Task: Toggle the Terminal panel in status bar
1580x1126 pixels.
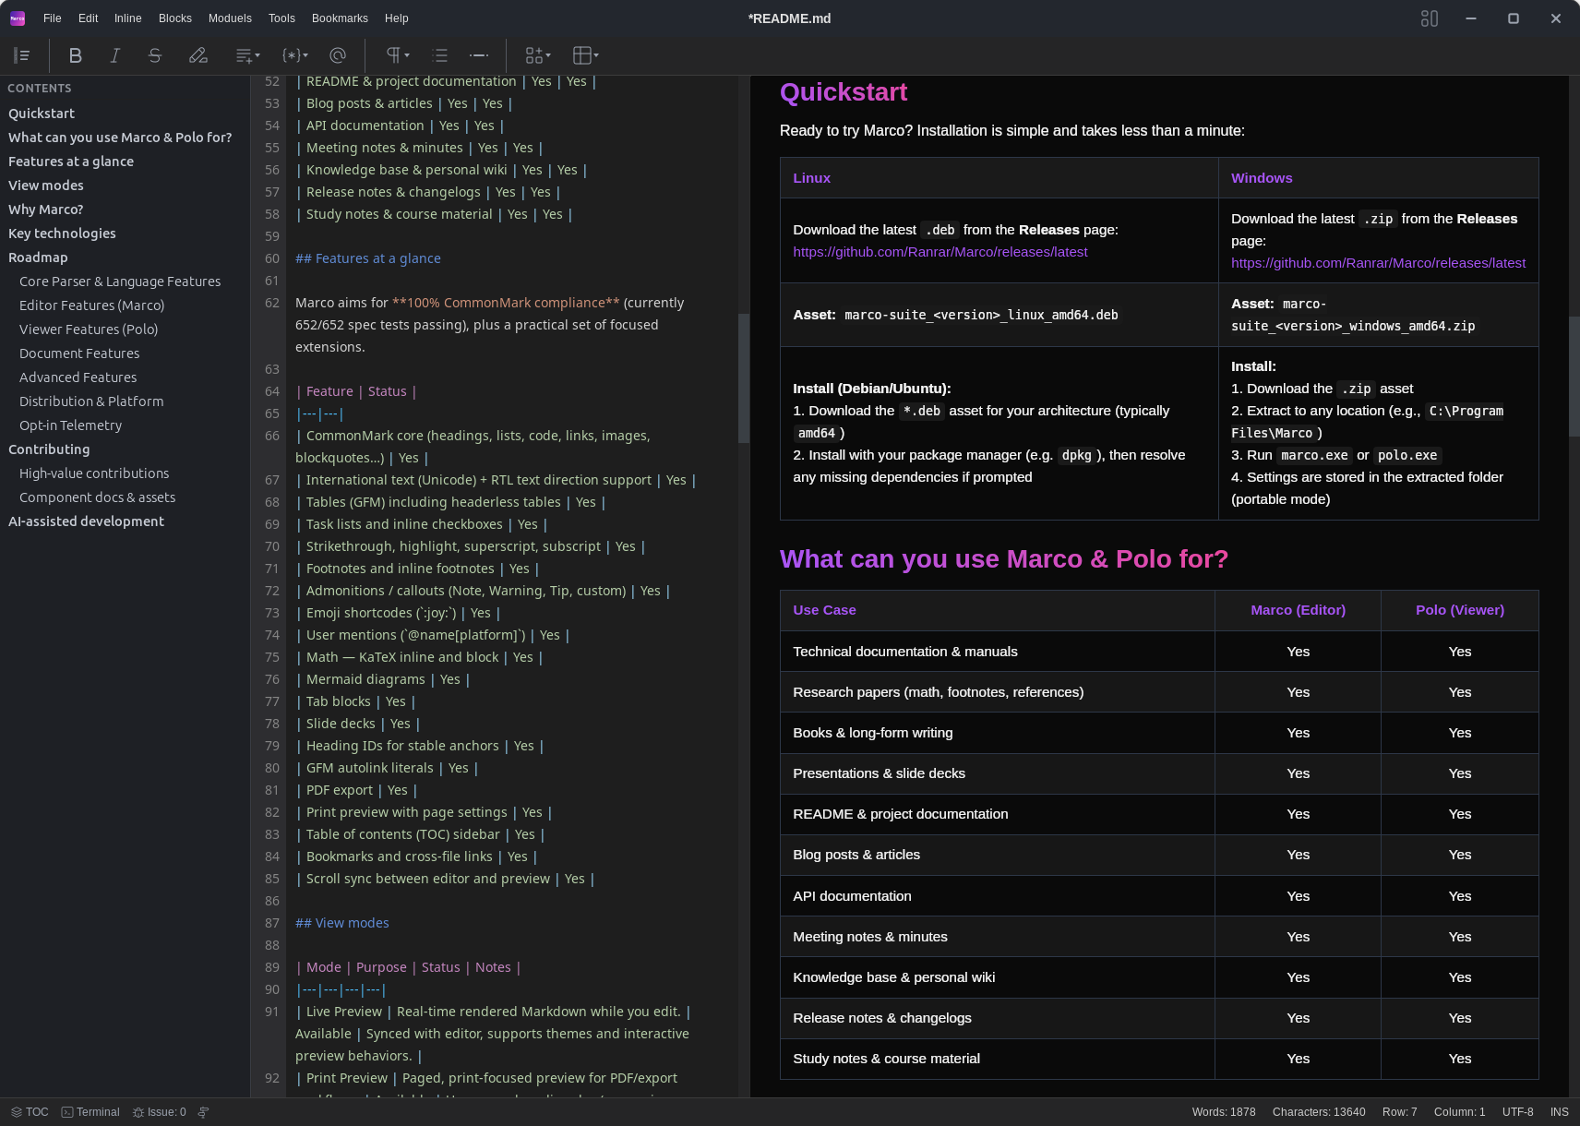Action: pos(90,1112)
